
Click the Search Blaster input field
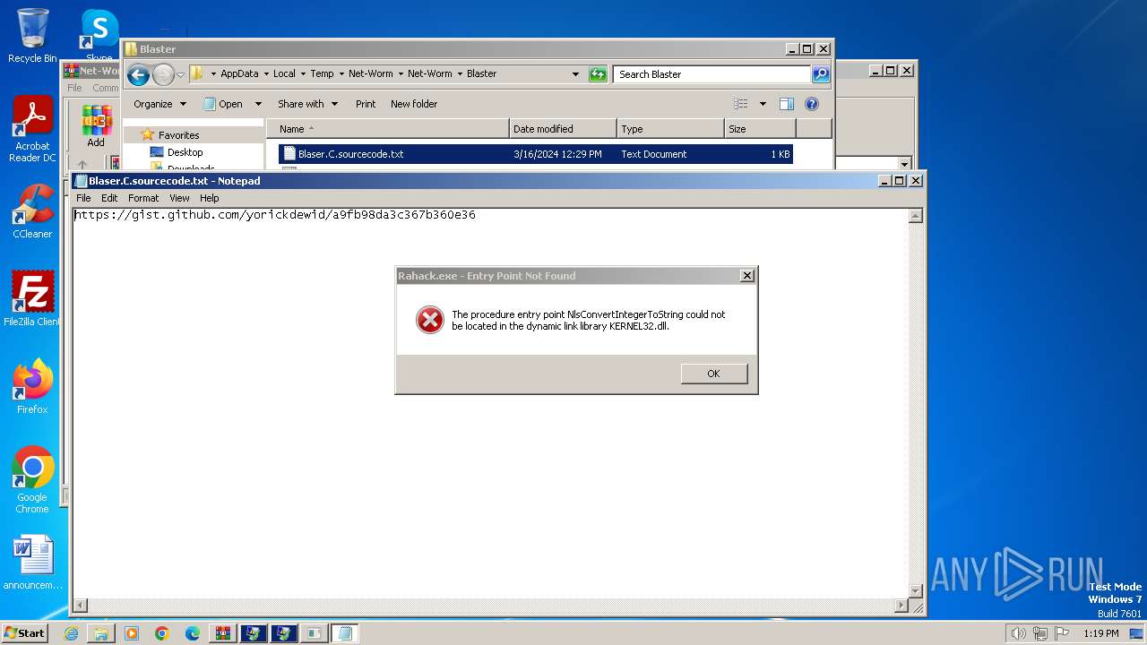(x=712, y=74)
